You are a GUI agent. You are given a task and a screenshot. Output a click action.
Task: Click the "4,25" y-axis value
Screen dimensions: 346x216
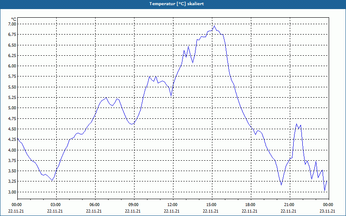[12, 140]
